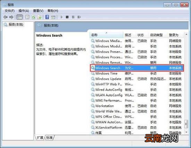The width and height of the screenshot is (191, 148).
Task: Open the 文件(F) menu
Action: click(9, 11)
